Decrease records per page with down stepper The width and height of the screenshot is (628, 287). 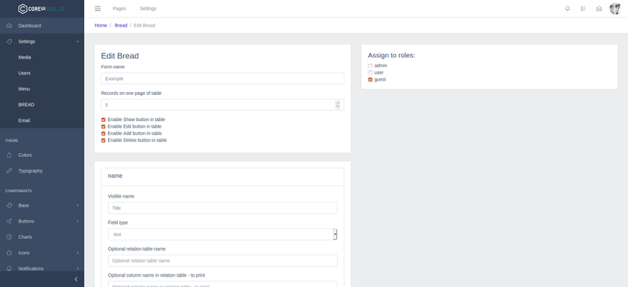click(x=338, y=107)
